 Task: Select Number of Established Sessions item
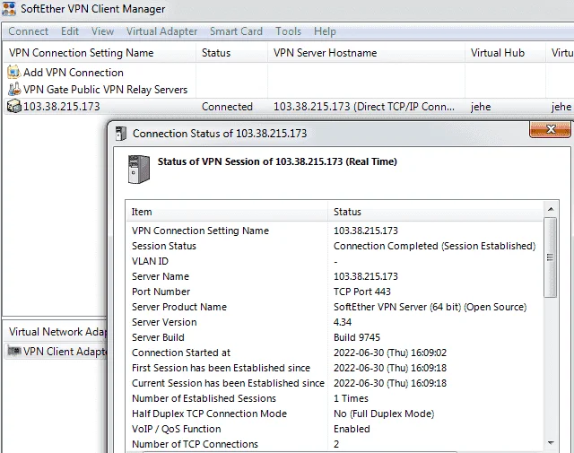(x=204, y=398)
